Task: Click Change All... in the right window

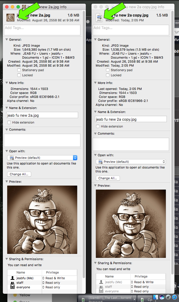Action: tap(108, 178)
